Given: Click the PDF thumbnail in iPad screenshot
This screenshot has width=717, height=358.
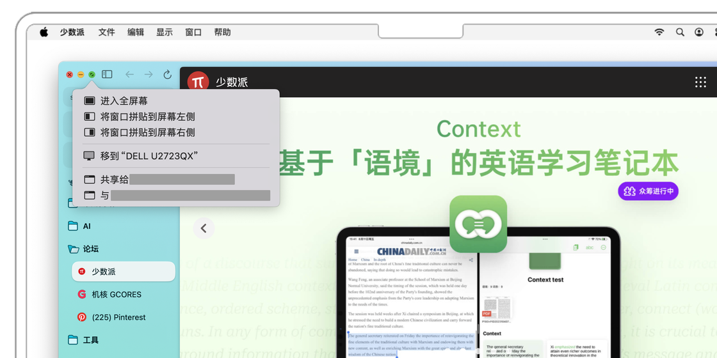Looking at the screenshot, I should coord(497,307).
